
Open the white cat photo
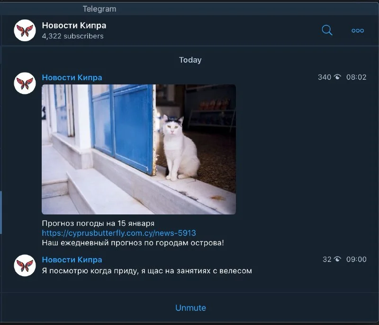138,149
